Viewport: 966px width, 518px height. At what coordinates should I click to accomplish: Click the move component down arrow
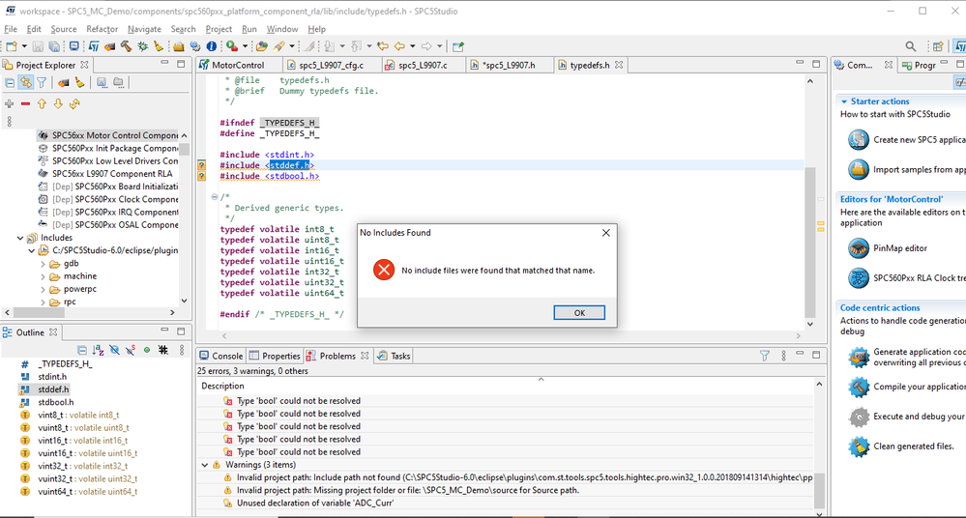58,104
